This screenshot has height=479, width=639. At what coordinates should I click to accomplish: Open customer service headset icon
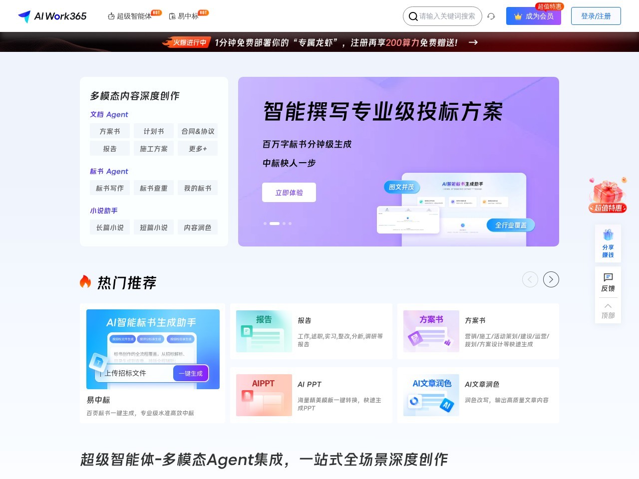491,16
